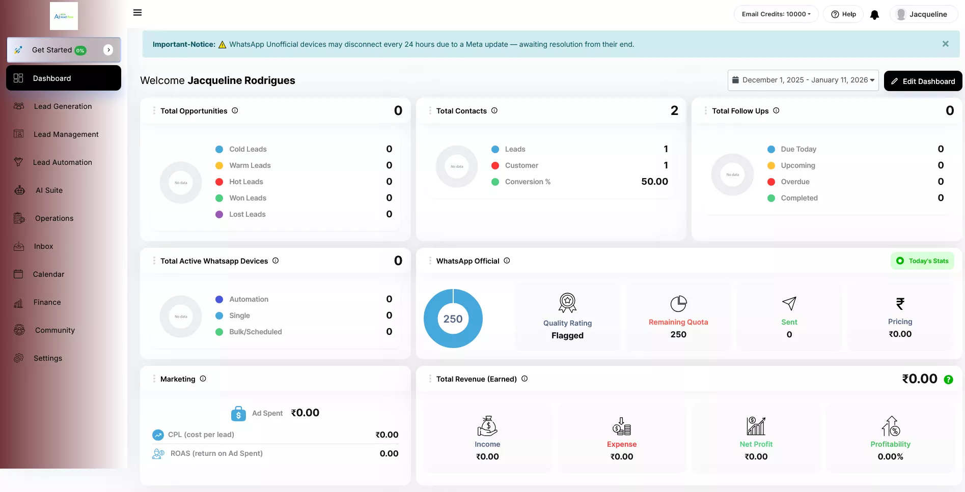Viewport: 965px width, 492px height.
Task: Click green help icon beside Total Revenue amount
Action: pos(948,380)
